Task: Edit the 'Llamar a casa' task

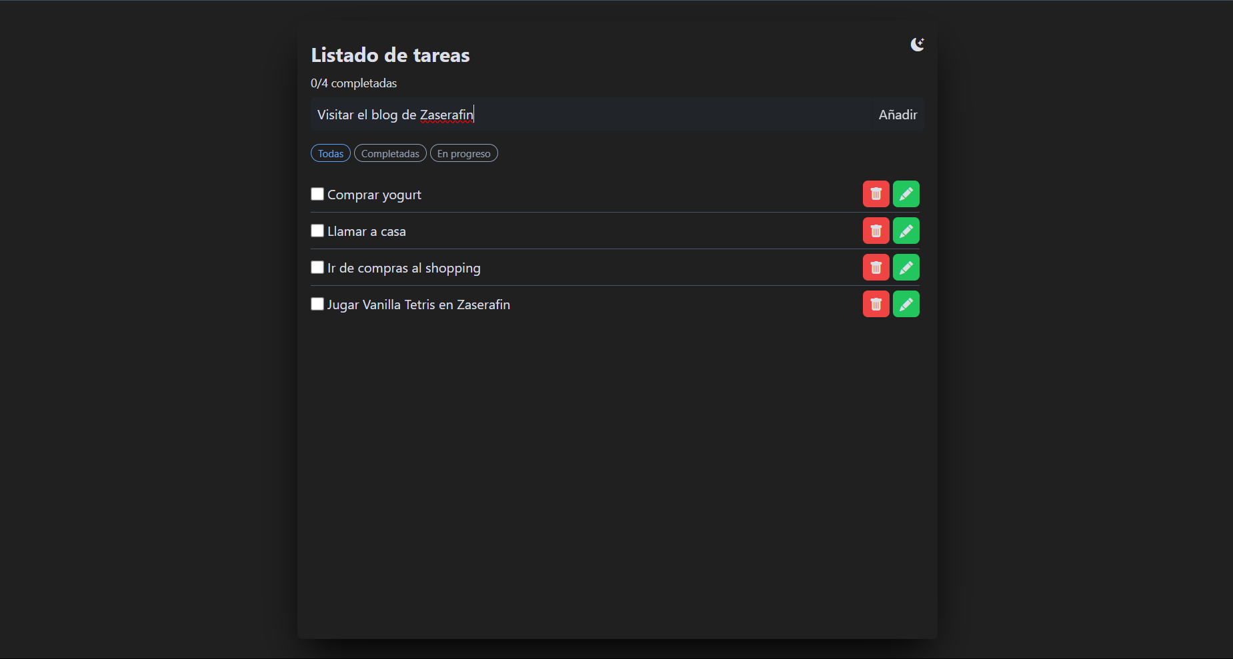Action: (906, 231)
